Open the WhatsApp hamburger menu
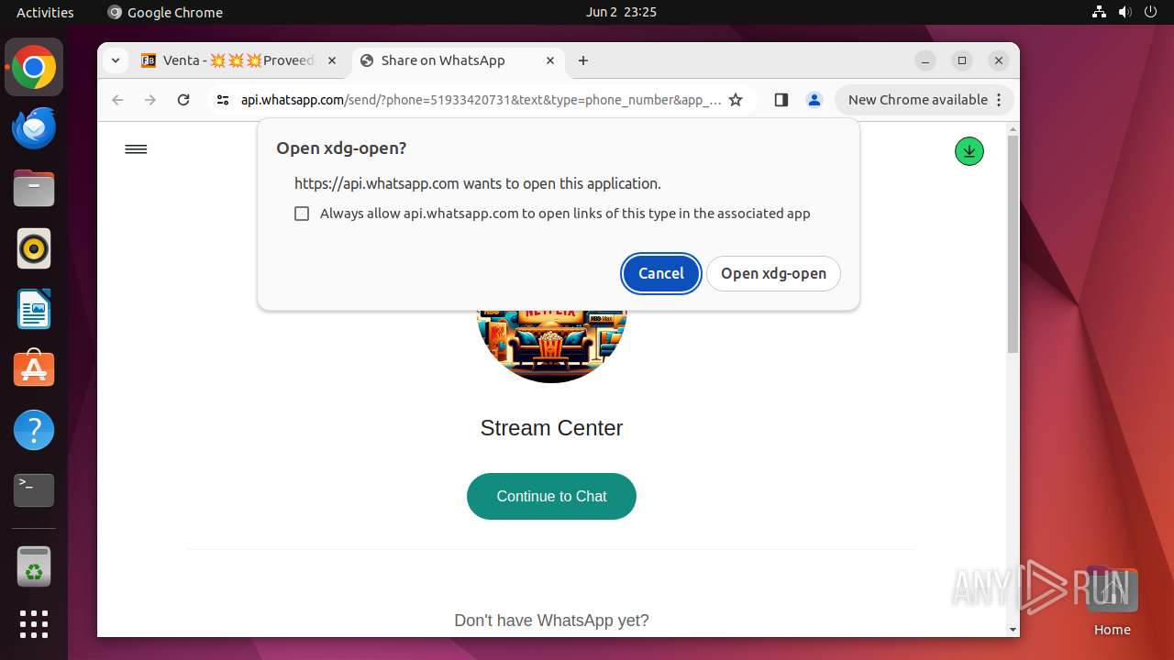This screenshot has width=1174, height=660. coord(136,149)
